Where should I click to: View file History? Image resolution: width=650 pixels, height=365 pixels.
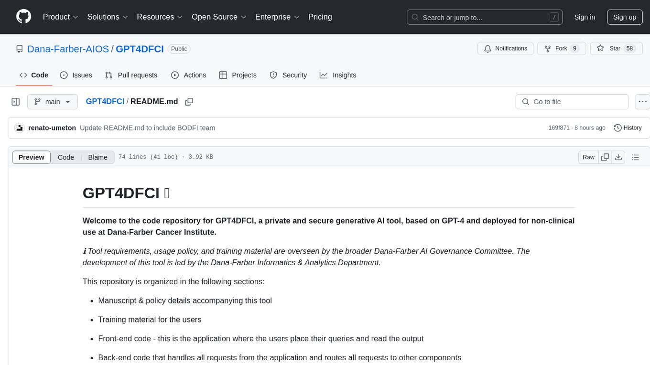tap(628, 128)
